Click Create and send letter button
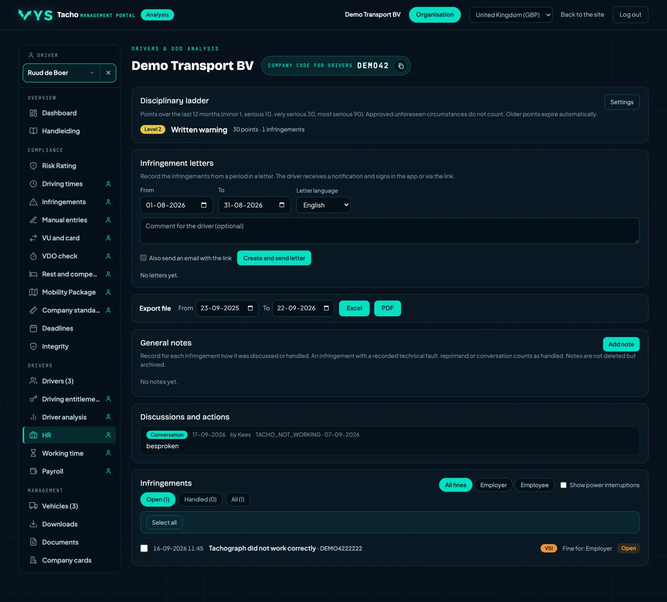 pyautogui.click(x=274, y=258)
